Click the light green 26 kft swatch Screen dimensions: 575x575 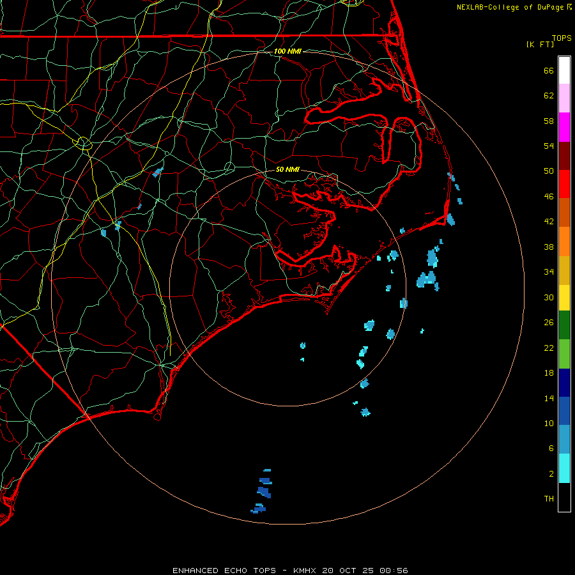coord(564,354)
